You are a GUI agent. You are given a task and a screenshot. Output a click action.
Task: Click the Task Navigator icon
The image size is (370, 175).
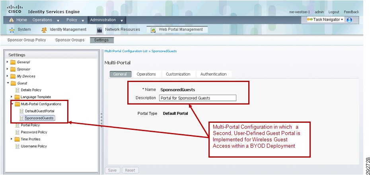310,20
